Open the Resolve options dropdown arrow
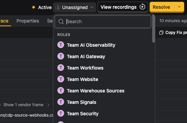This screenshot has height=123, width=187. 179,7
